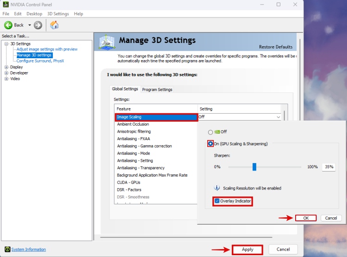The height and width of the screenshot is (257, 347).
Task: Toggle the Overlay Indicator checkbox
Action: [x=217, y=201]
